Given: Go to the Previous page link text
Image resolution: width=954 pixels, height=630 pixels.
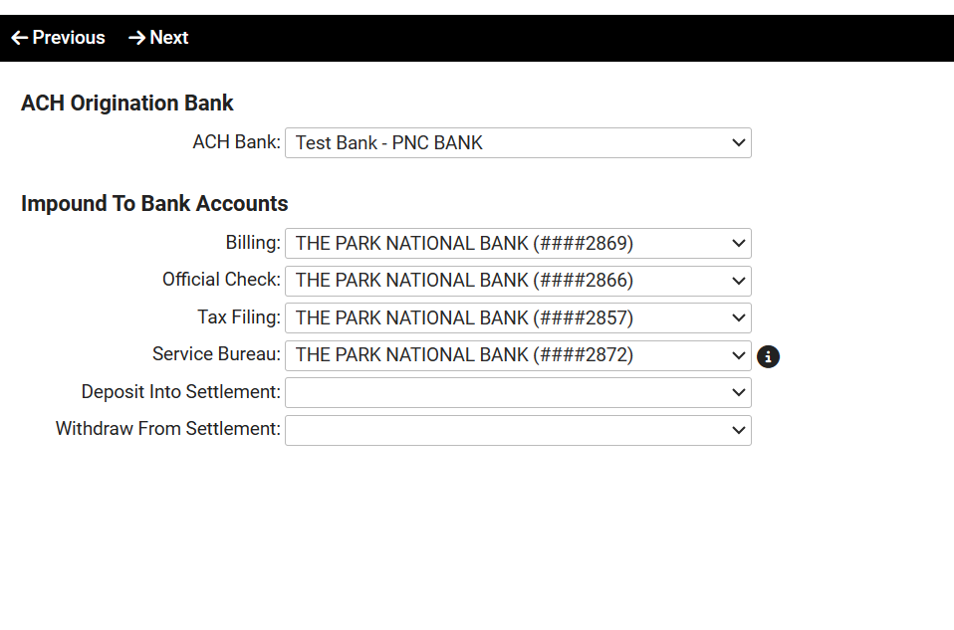Looking at the screenshot, I should click(x=69, y=38).
